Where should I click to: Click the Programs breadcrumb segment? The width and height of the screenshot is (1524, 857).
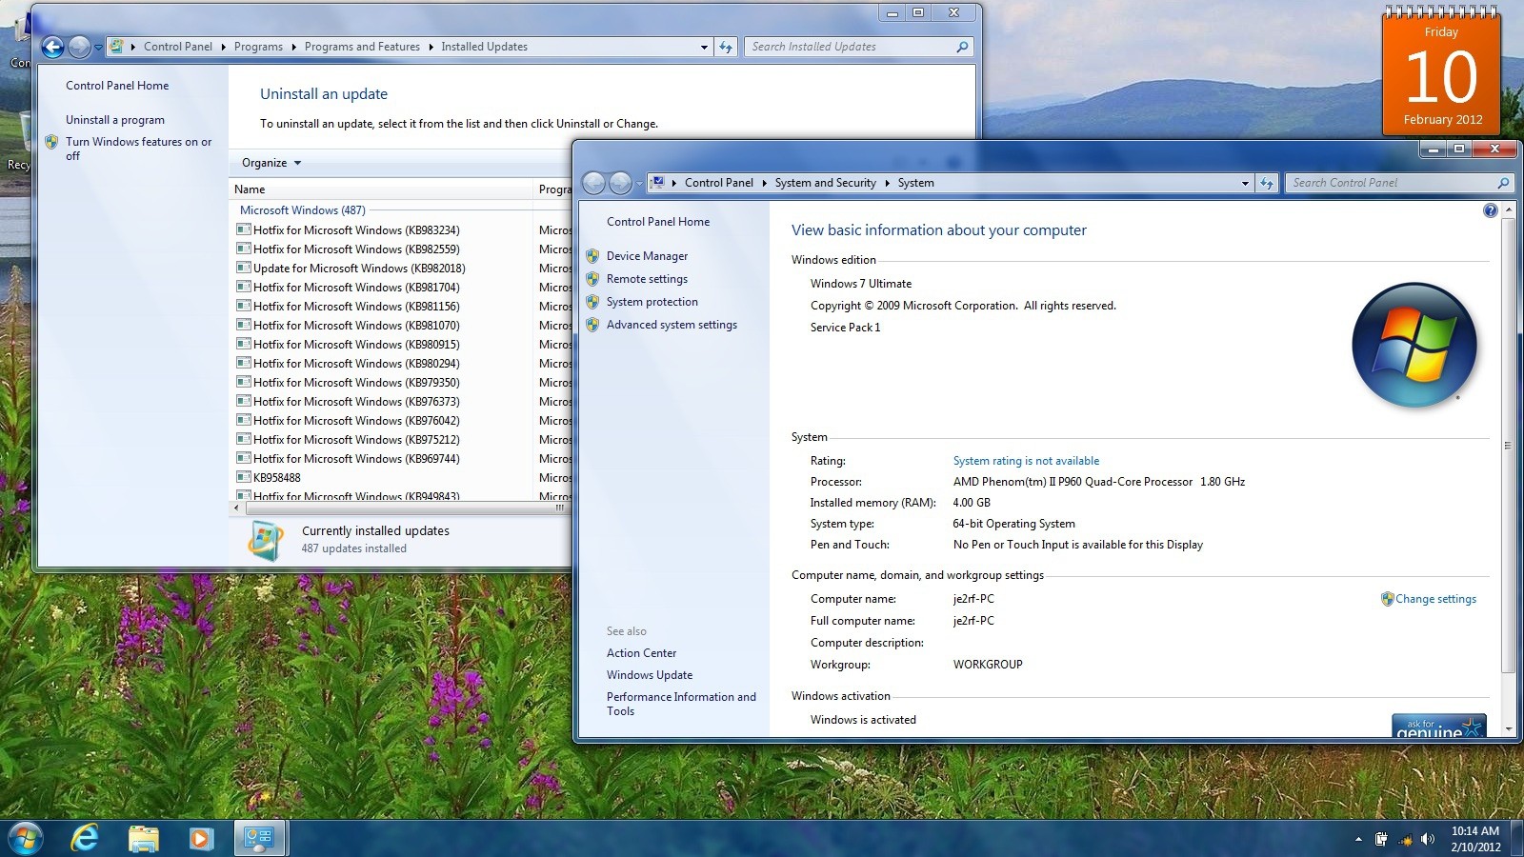[x=258, y=47]
